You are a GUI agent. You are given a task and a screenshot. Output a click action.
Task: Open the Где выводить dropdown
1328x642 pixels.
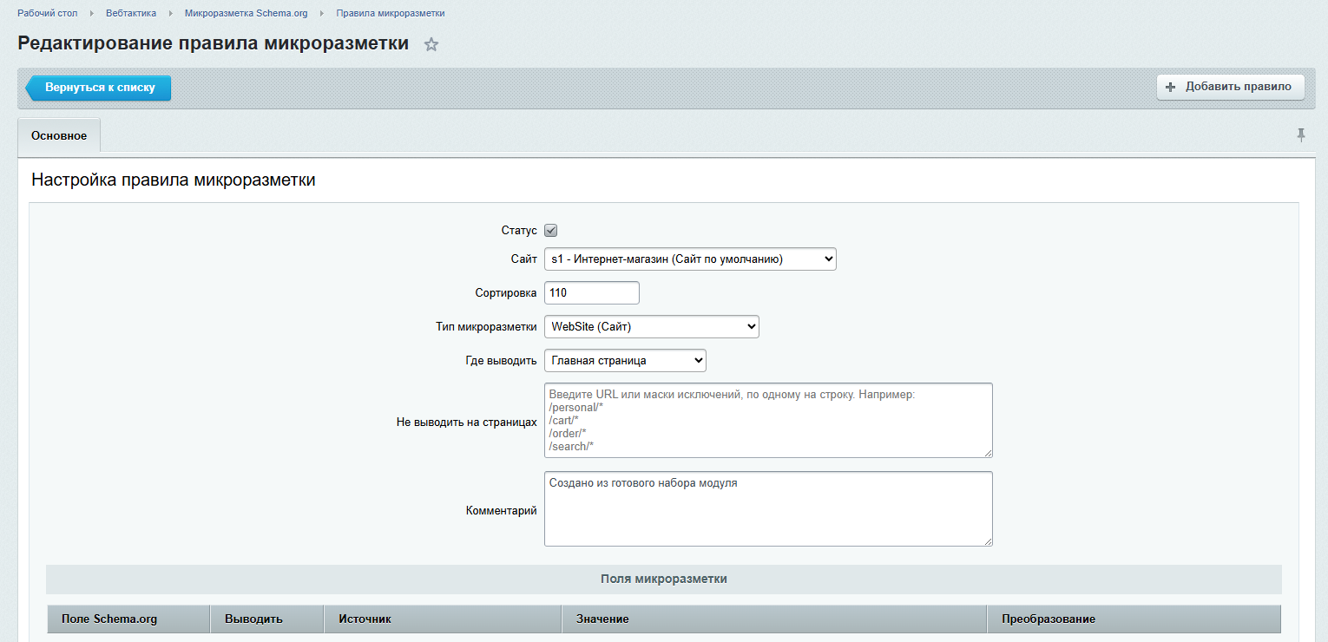(x=625, y=360)
